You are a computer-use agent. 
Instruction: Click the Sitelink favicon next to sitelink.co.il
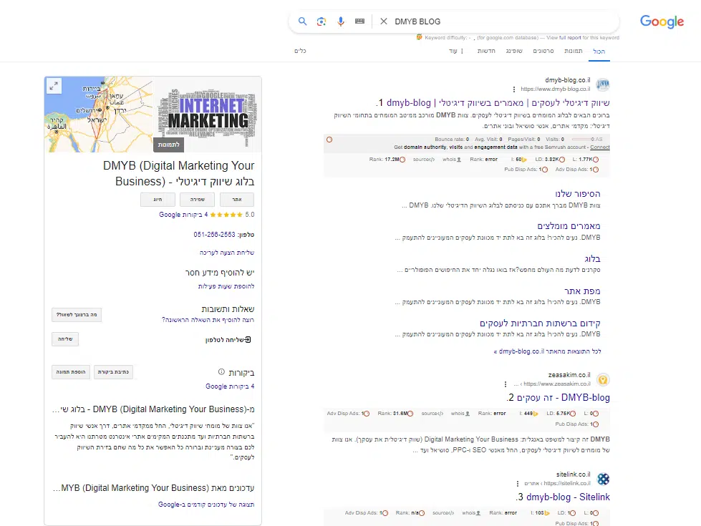click(x=604, y=479)
